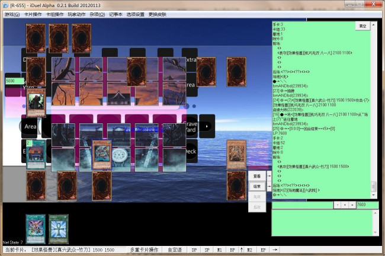The height and width of the screenshot is (256, 385).
Task: Click opponent's face-down card next to Extra label
Action: (206, 72)
